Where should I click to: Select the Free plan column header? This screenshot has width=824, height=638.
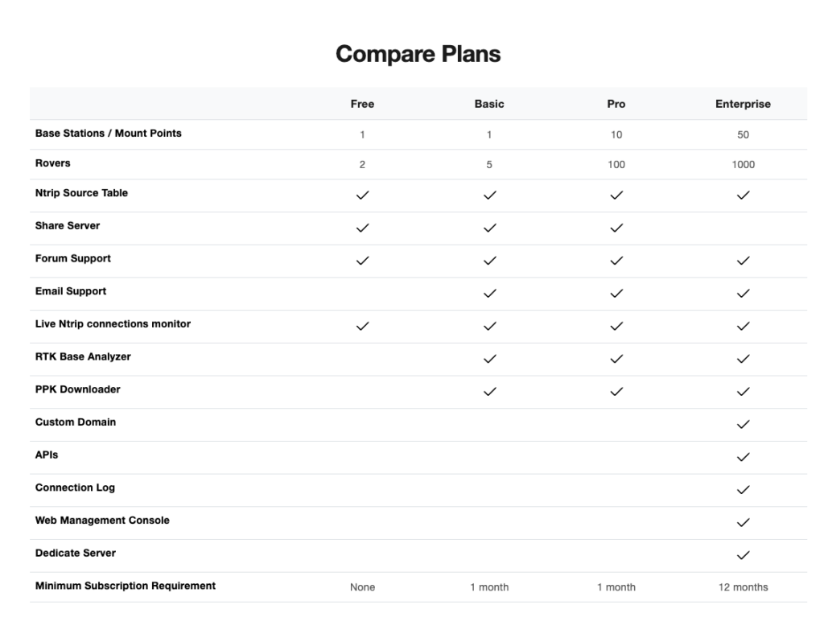(362, 104)
